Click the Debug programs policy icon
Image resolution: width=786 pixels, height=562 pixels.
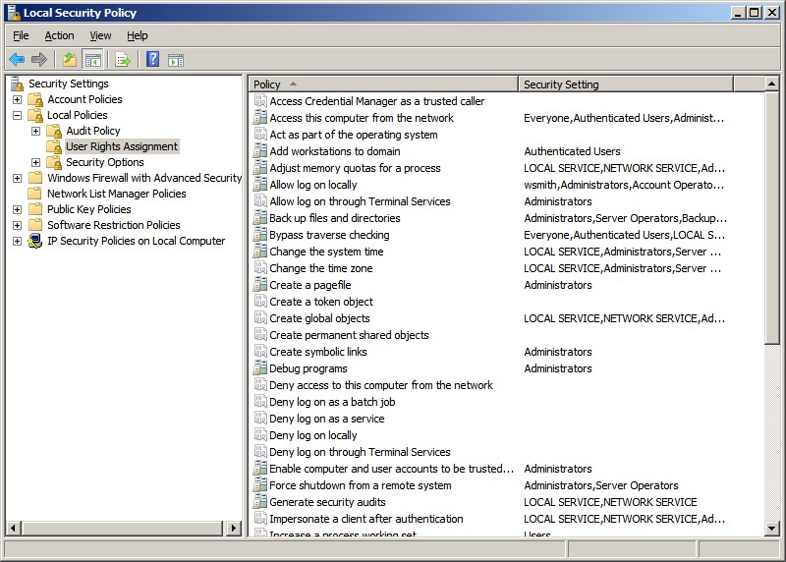click(260, 368)
